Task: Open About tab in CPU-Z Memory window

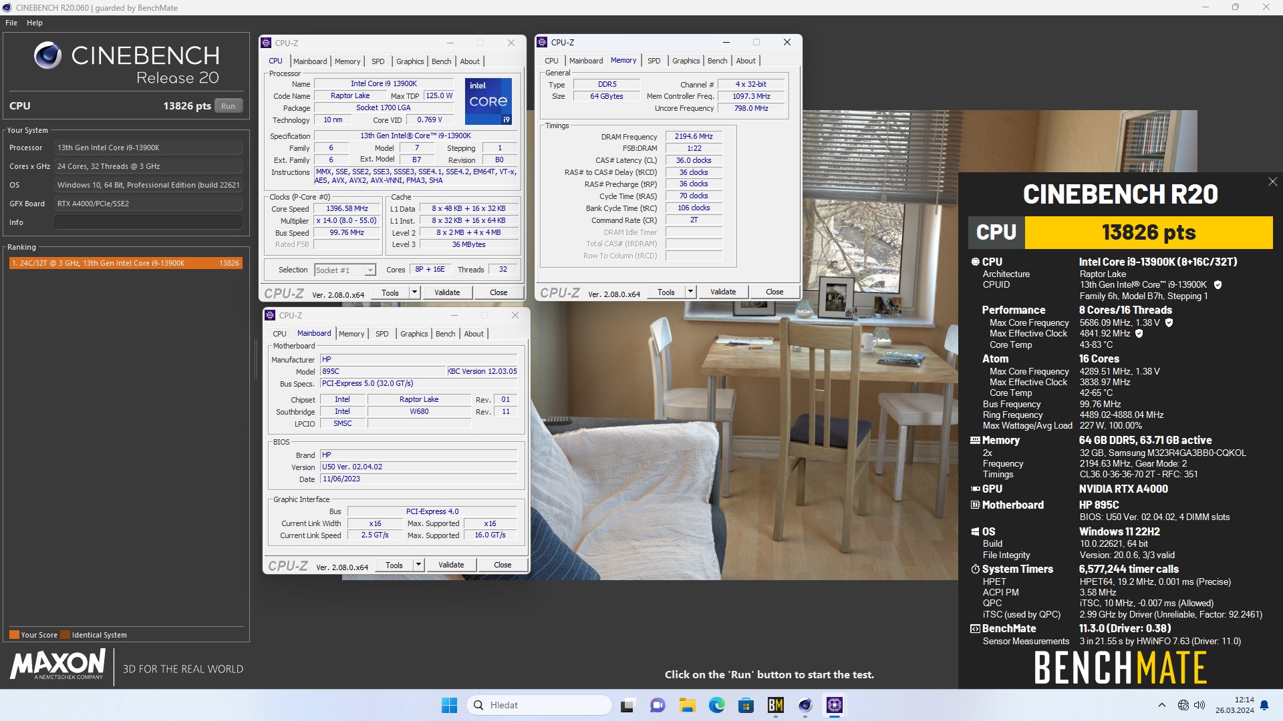Action: pos(746,61)
